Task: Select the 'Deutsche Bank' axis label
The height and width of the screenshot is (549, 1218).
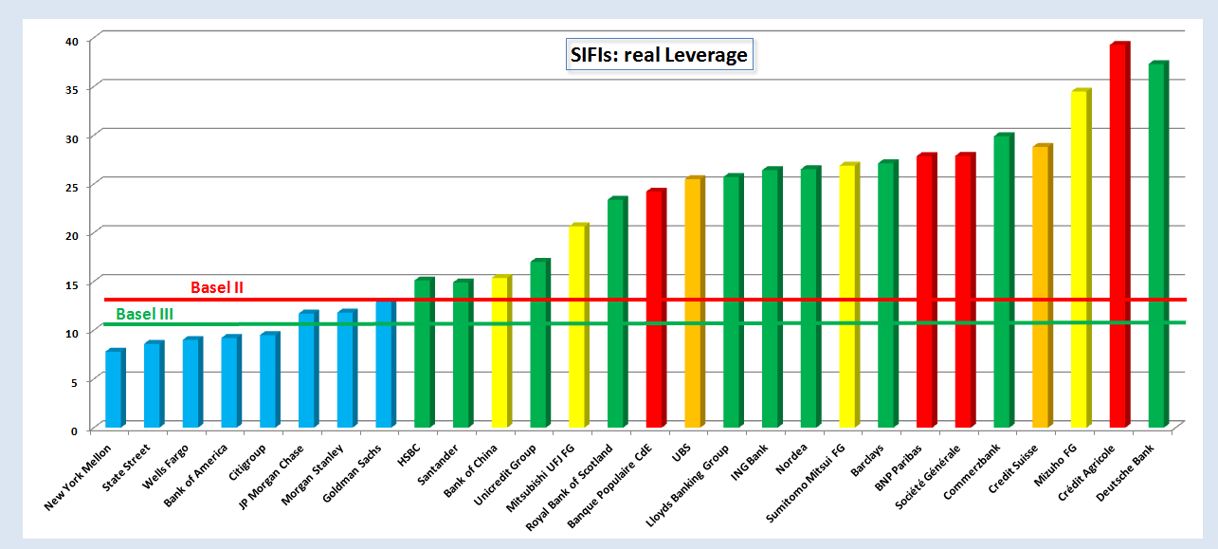Action: 1128,471
